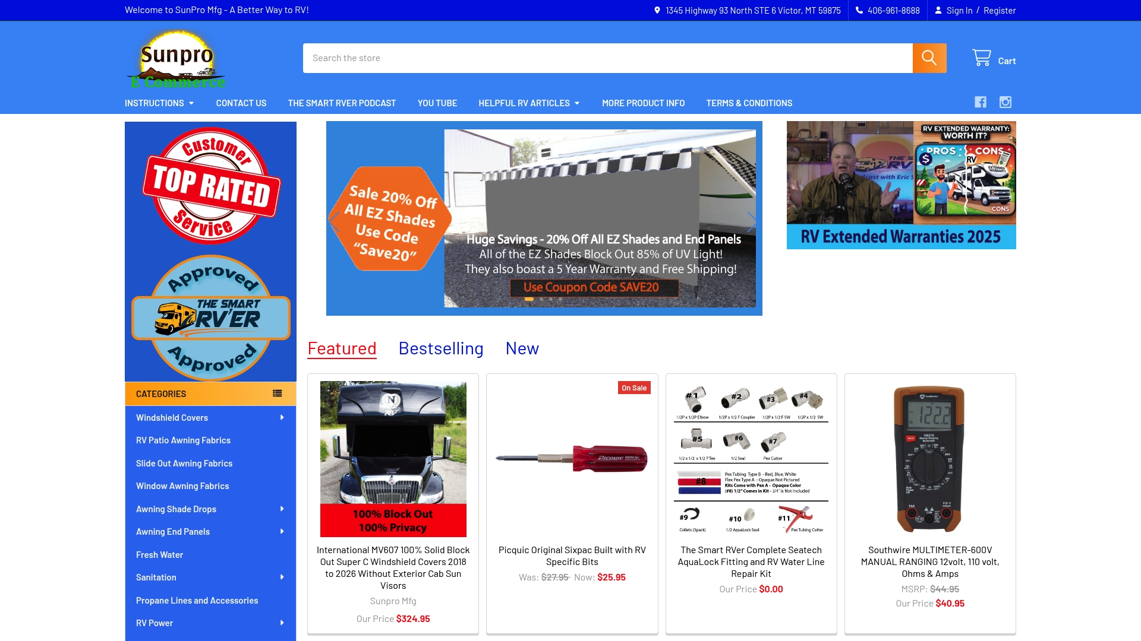Image resolution: width=1141 pixels, height=641 pixels.
Task: Open RV Patio Awning Fabrics category
Action: coord(183,440)
